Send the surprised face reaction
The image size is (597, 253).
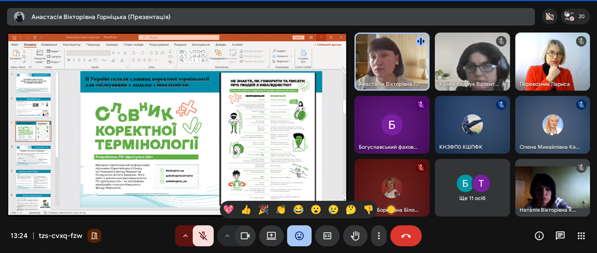click(x=316, y=210)
